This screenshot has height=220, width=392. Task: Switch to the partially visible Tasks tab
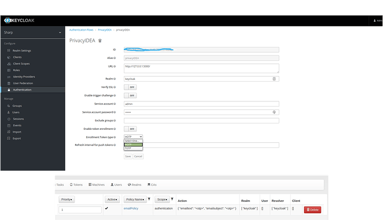click(x=60, y=185)
